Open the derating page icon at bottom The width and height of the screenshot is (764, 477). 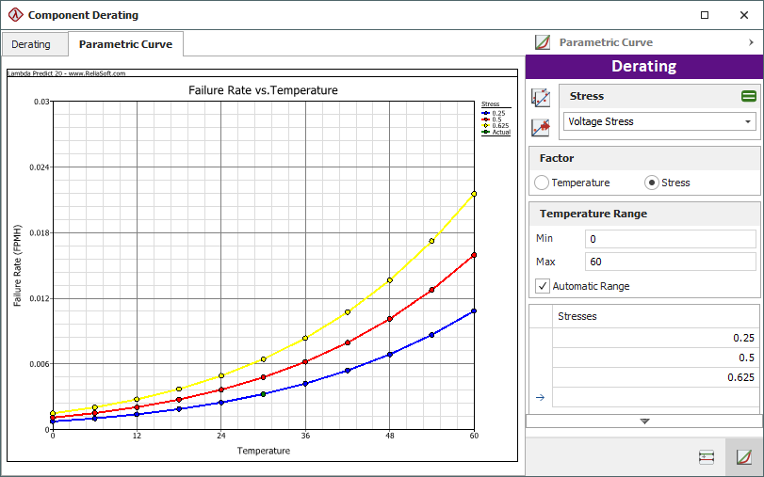pyautogui.click(x=706, y=457)
